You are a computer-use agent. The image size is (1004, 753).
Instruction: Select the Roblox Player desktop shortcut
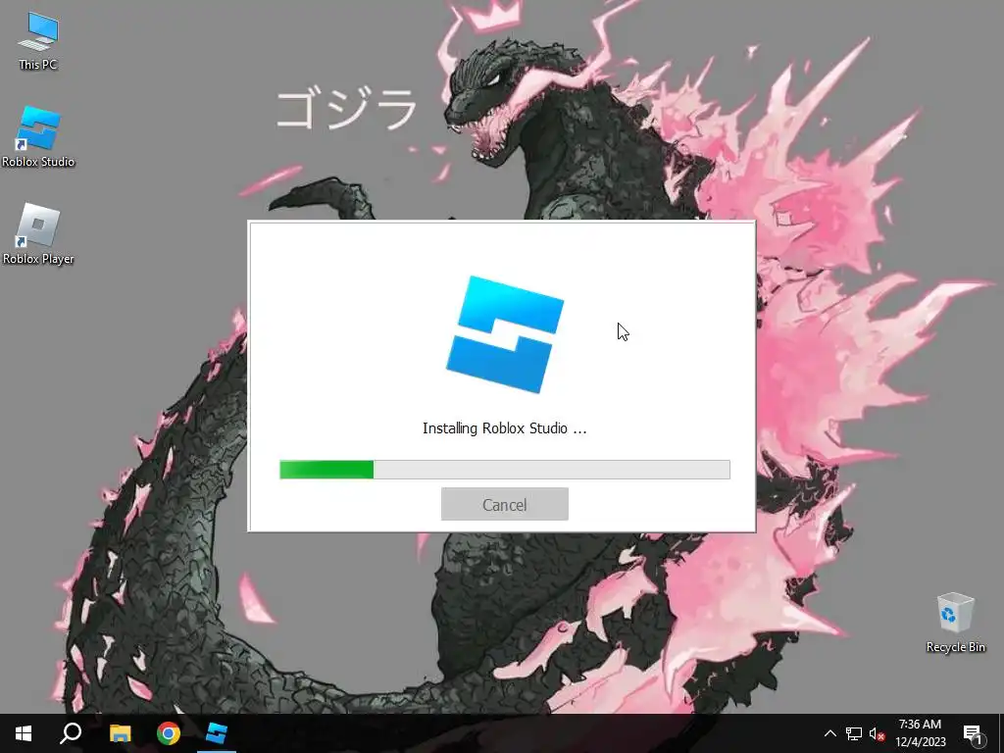point(38,233)
